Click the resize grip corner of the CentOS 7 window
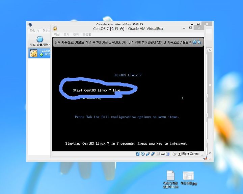243x194 pixels. click(202, 154)
